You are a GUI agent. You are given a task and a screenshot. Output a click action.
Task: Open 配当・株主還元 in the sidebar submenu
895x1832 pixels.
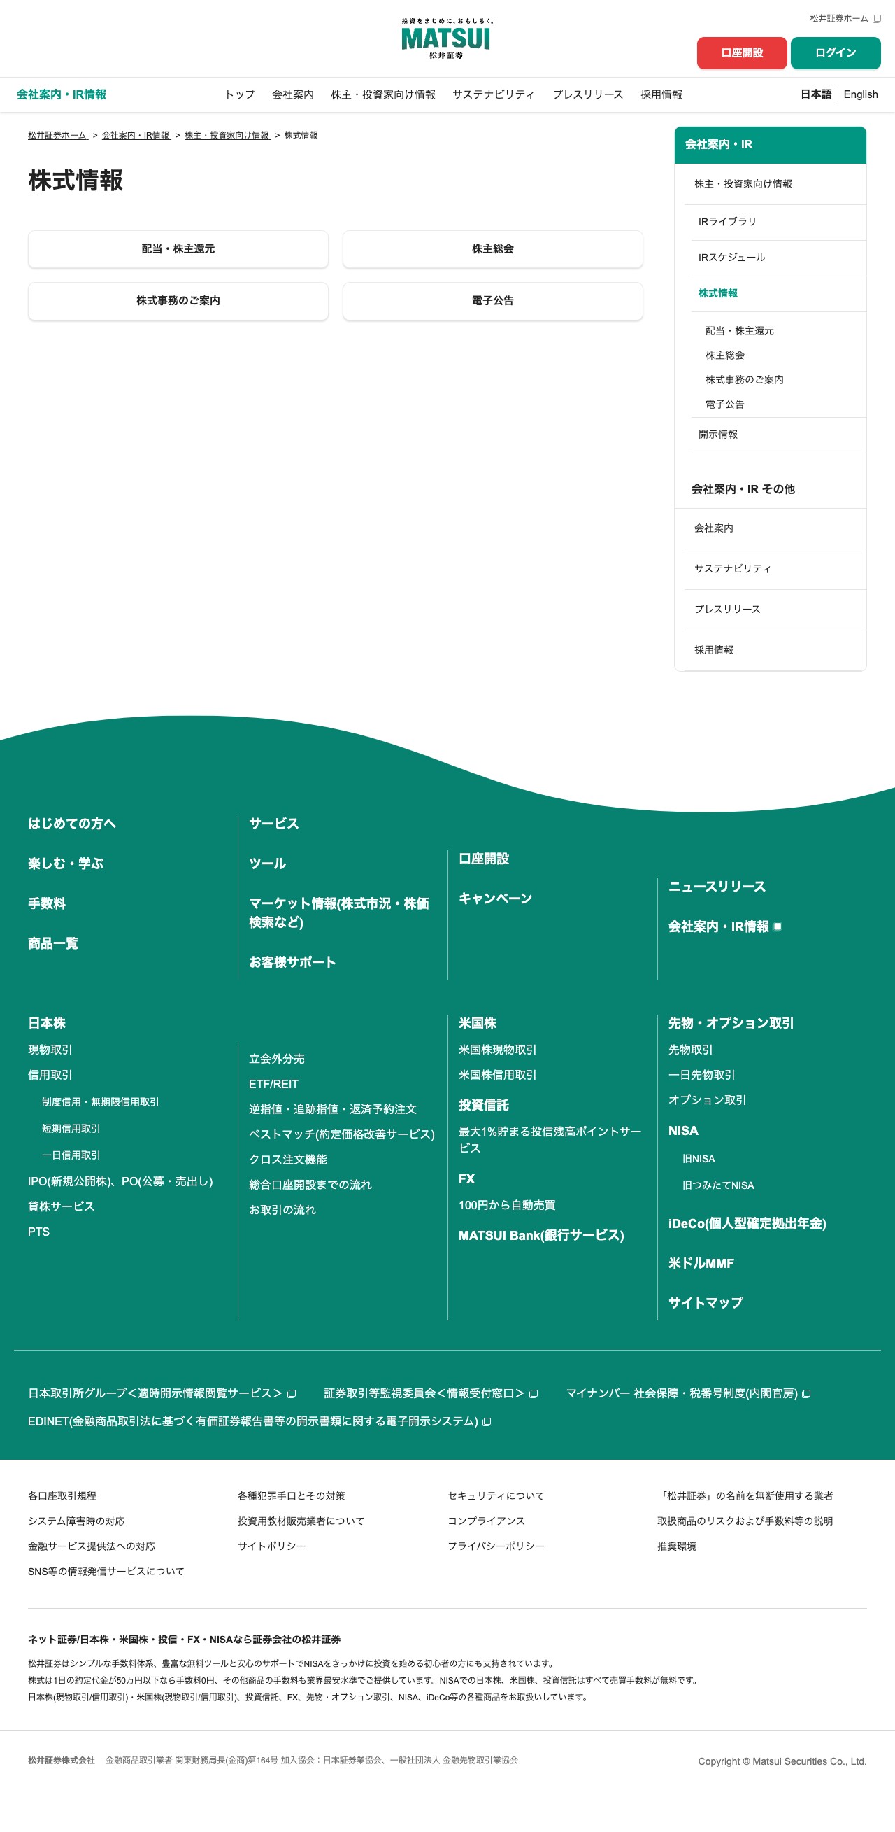click(x=739, y=331)
